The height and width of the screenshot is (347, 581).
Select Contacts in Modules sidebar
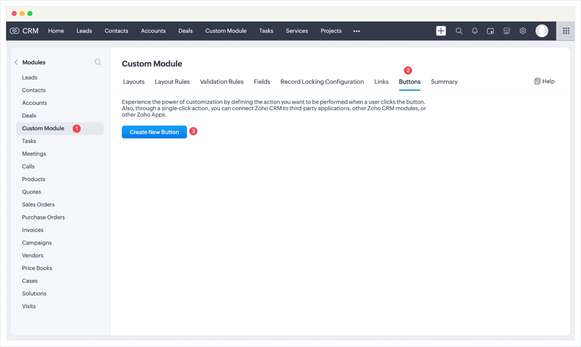(34, 90)
